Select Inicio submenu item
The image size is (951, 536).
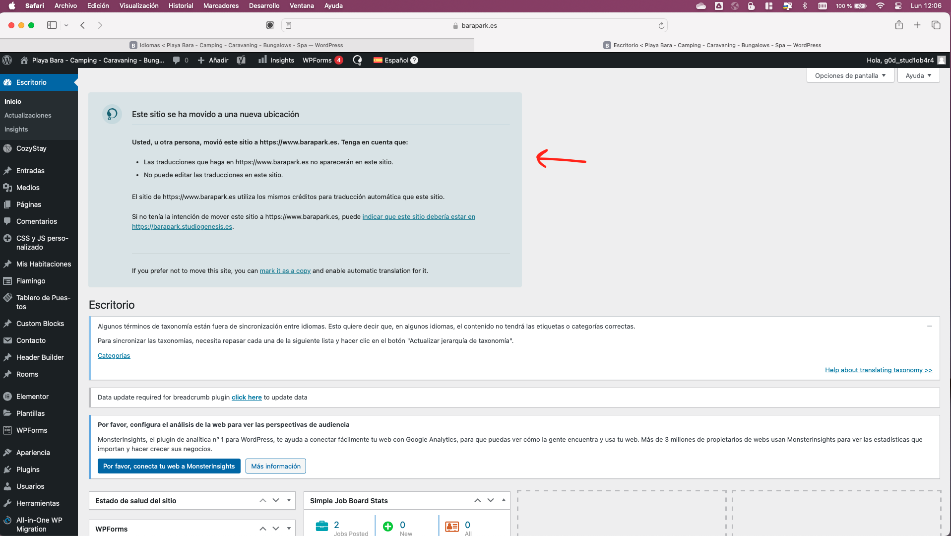click(x=13, y=101)
